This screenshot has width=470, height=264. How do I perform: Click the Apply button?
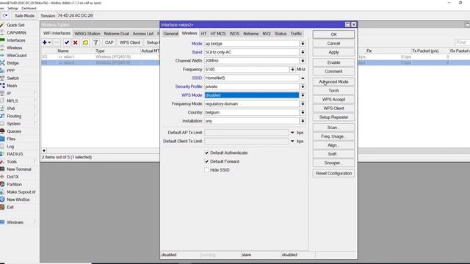(x=333, y=52)
